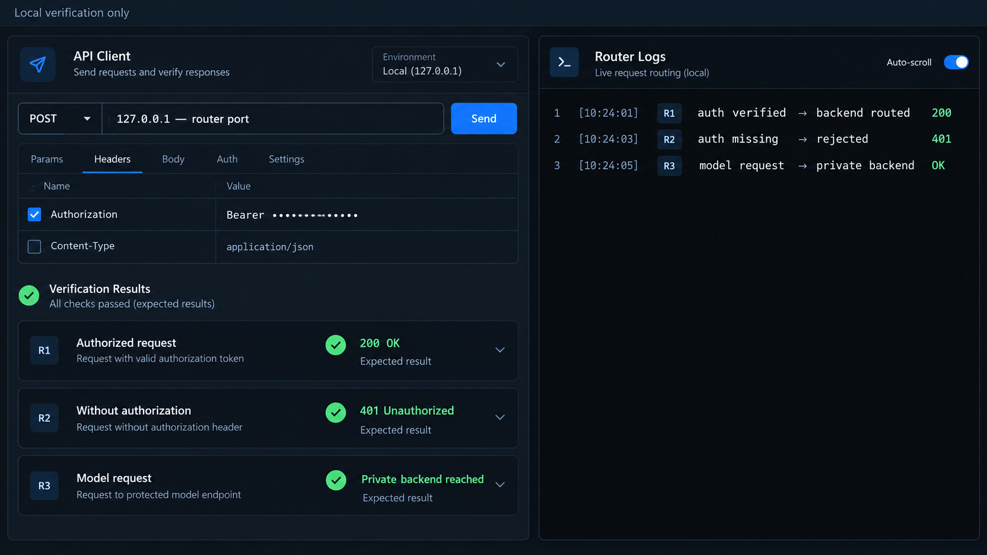Click the R2 badge in Without authorization card
Image resolution: width=987 pixels, height=555 pixels.
44,418
